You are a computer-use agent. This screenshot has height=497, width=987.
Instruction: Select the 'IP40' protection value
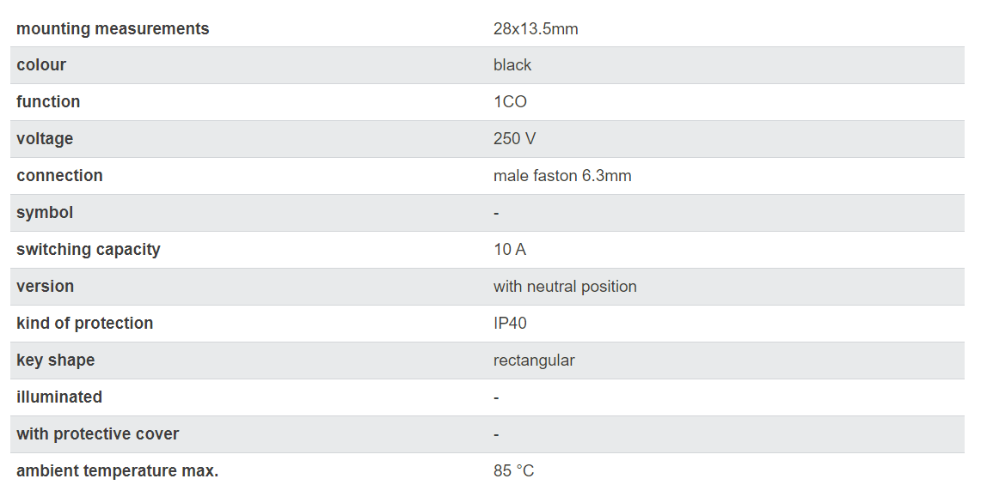[x=510, y=324]
